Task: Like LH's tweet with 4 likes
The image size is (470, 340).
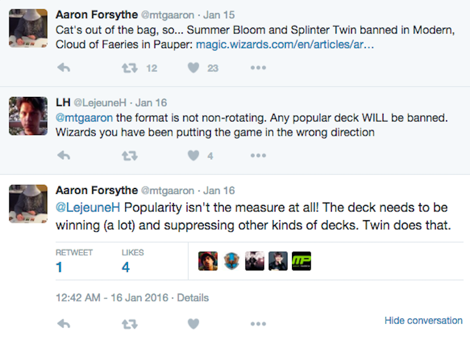Action: tap(193, 156)
